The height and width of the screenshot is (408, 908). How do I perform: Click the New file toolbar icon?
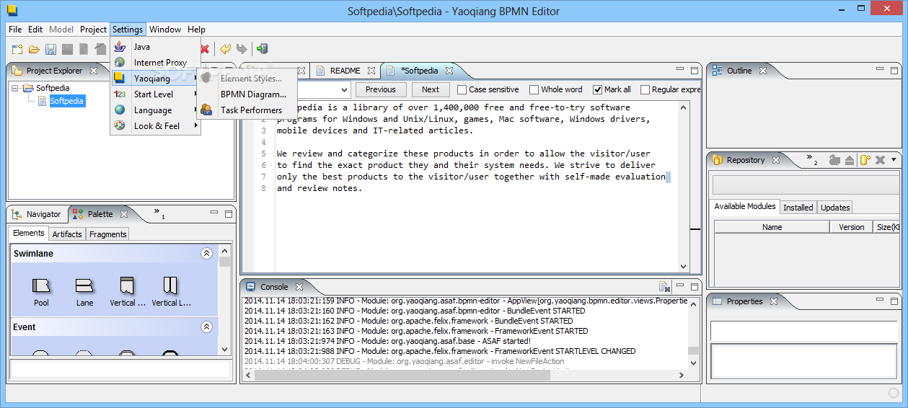click(17, 49)
